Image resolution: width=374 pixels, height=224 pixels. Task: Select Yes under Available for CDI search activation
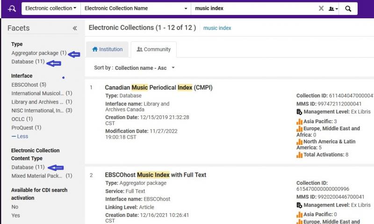click(x=15, y=216)
